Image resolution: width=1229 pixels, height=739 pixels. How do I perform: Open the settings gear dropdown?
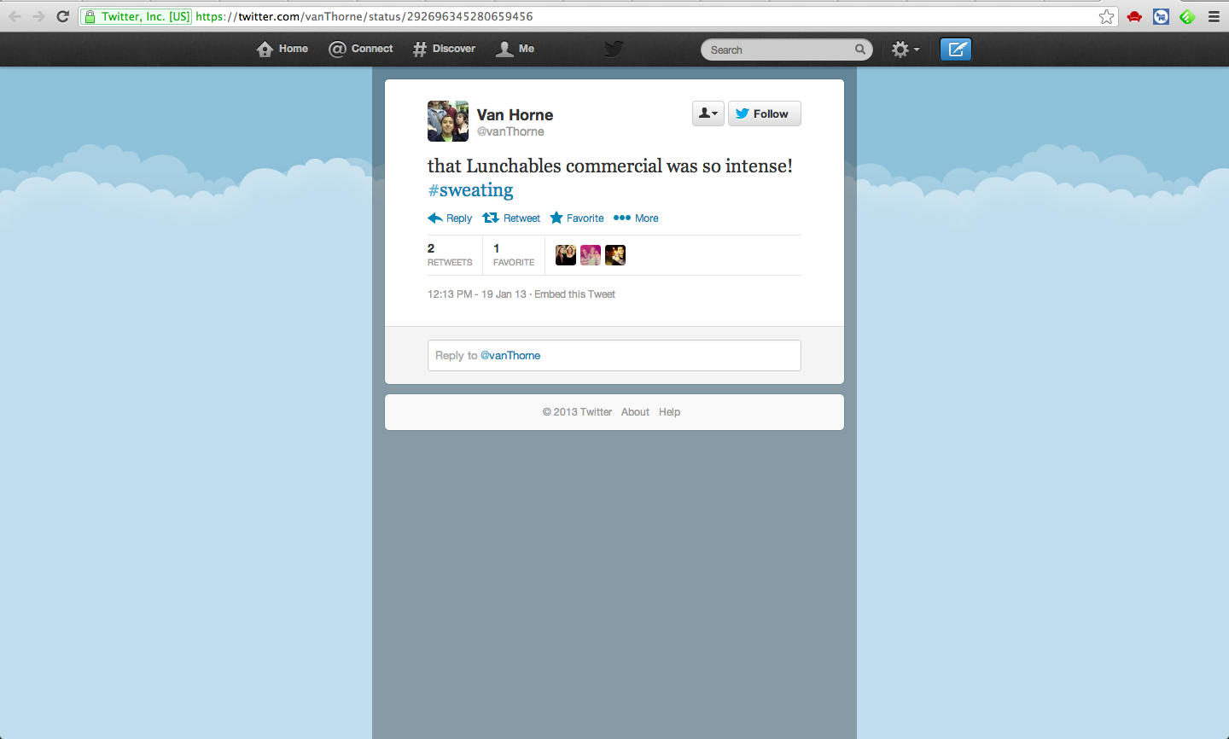906,49
